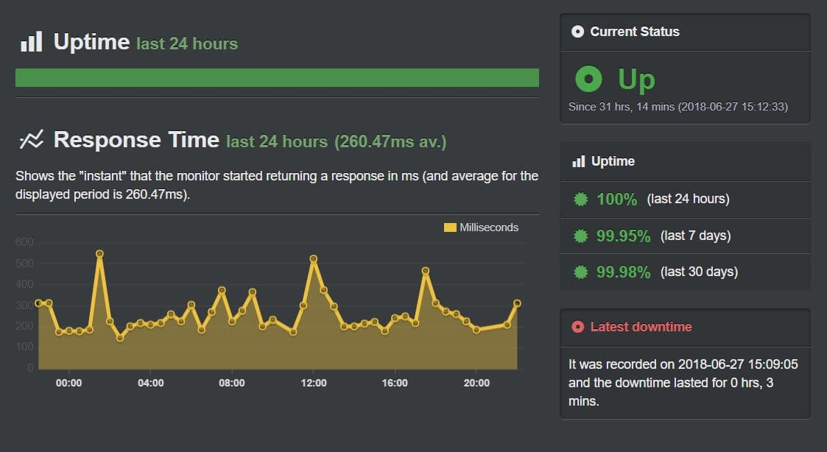
Task: Click the bar chart icon beside Uptime heading
Action: click(x=31, y=42)
